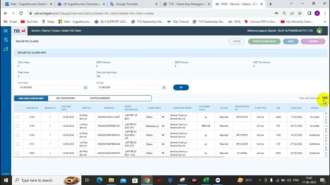Expand Complaints dropdown for job card 3101
The image size is (330, 185).
click(x=154, y=144)
